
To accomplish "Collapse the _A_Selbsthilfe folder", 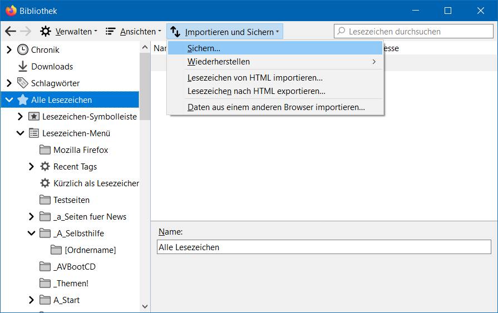I will 31,233.
